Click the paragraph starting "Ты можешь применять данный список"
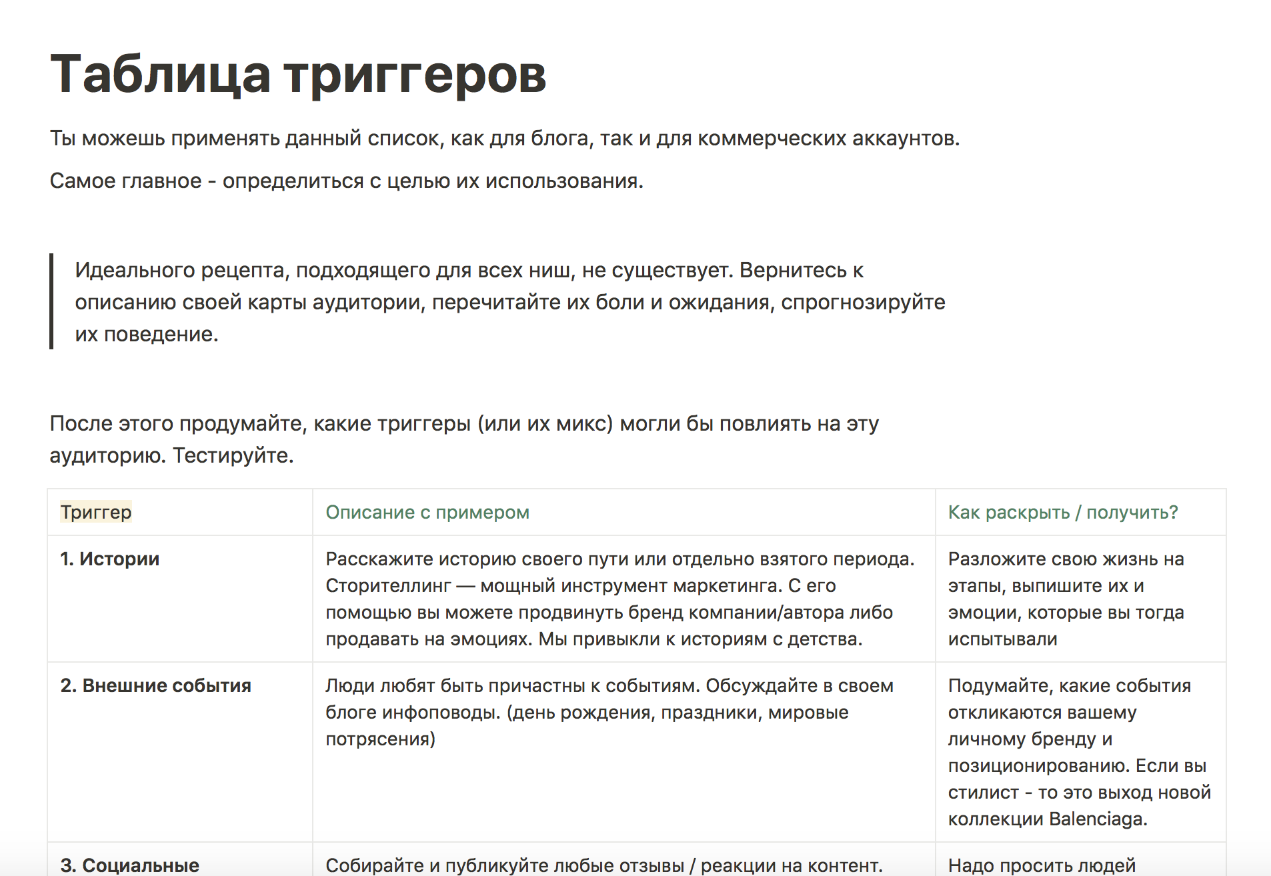 click(505, 138)
